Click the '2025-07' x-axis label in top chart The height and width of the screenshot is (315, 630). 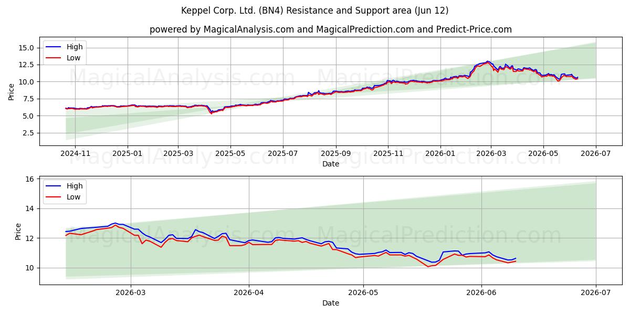click(283, 153)
